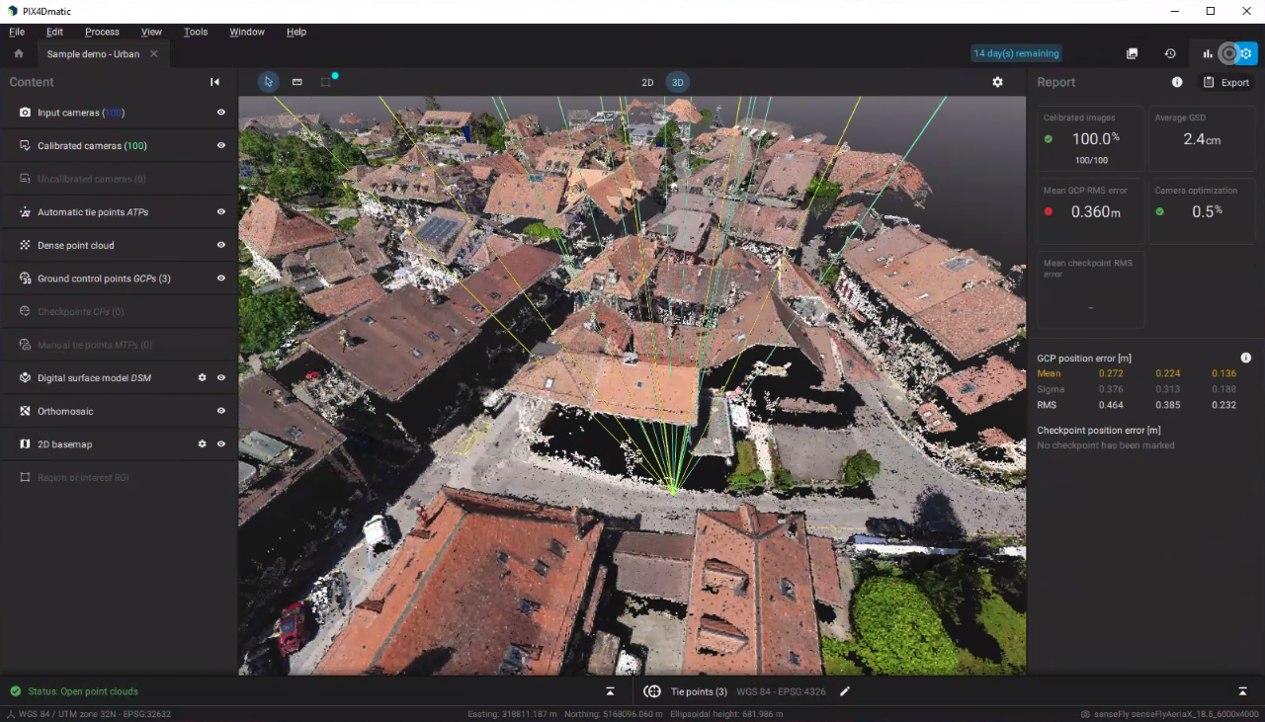Open the Help menu
This screenshot has width=1265, height=722.
[296, 32]
